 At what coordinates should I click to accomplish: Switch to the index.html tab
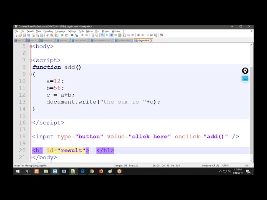pos(48,40)
